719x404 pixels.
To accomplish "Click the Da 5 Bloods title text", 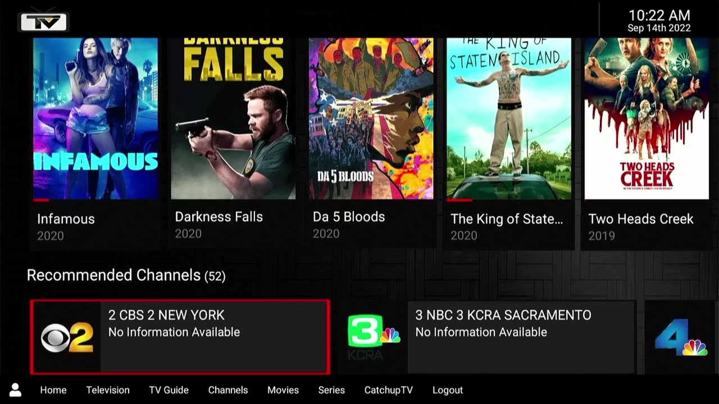I will [x=349, y=217].
